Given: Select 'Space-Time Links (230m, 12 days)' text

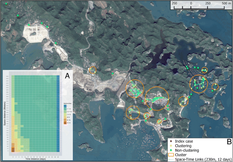Looking at the screenshot, I should 203,159.
